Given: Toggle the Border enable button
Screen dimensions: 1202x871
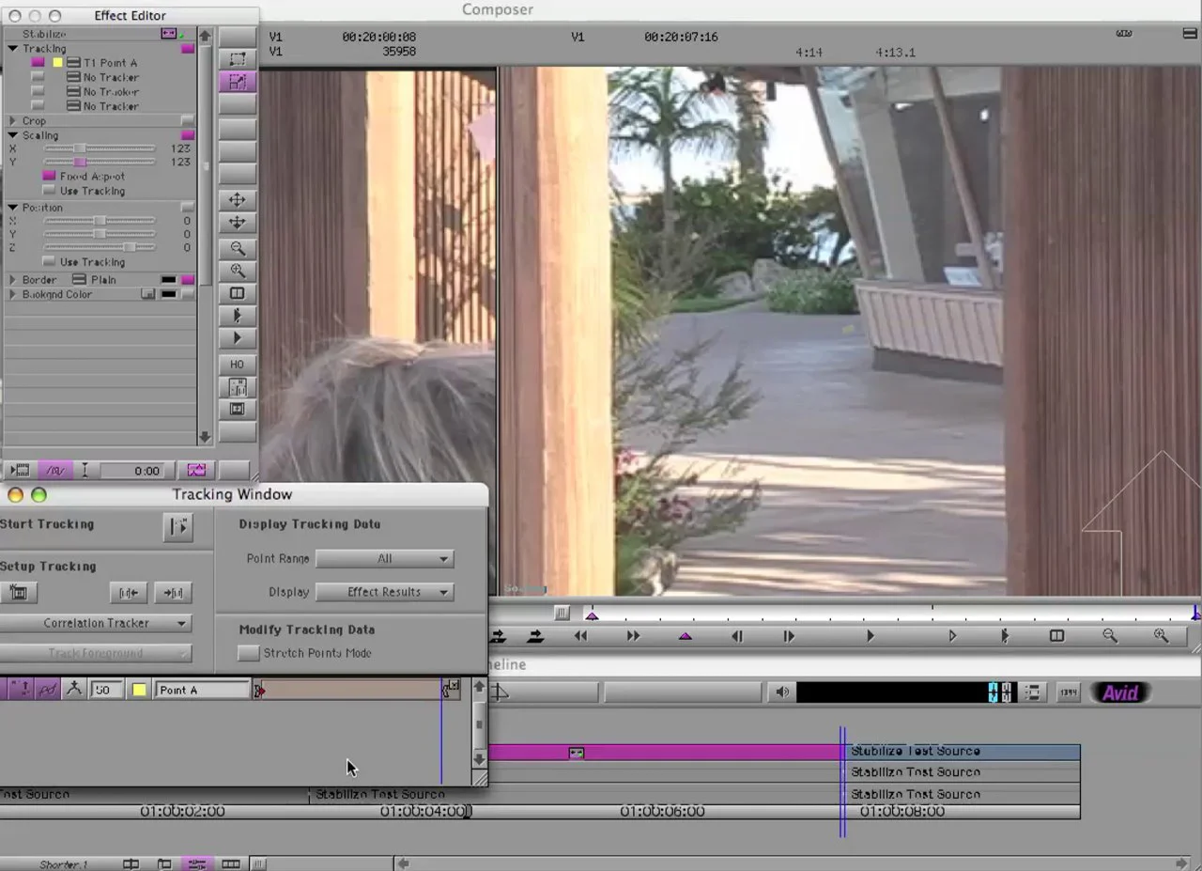Looking at the screenshot, I should coord(188,280).
